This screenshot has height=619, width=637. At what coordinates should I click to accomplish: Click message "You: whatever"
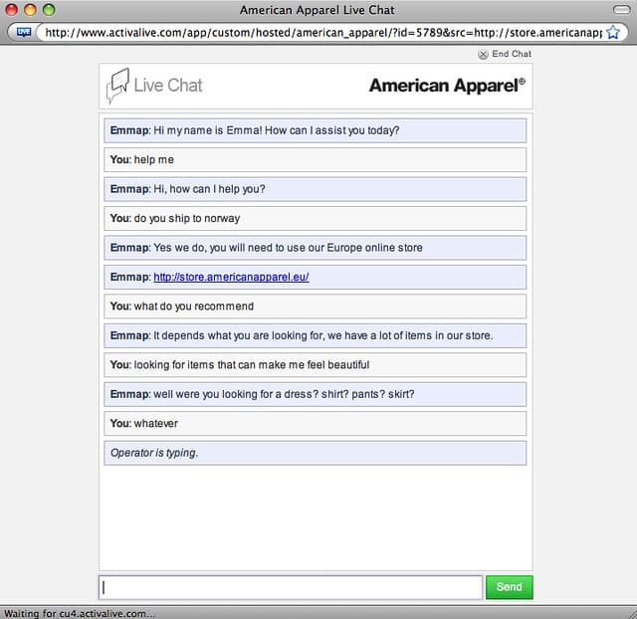[x=315, y=424]
